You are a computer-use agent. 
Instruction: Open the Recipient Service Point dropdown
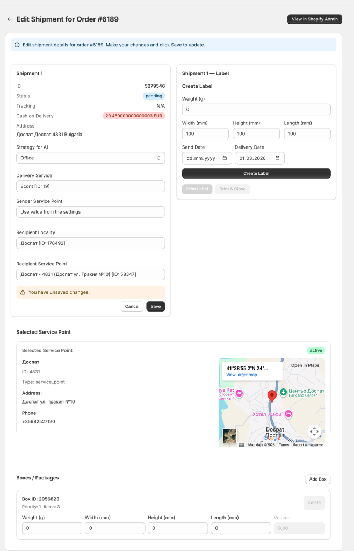click(x=90, y=274)
